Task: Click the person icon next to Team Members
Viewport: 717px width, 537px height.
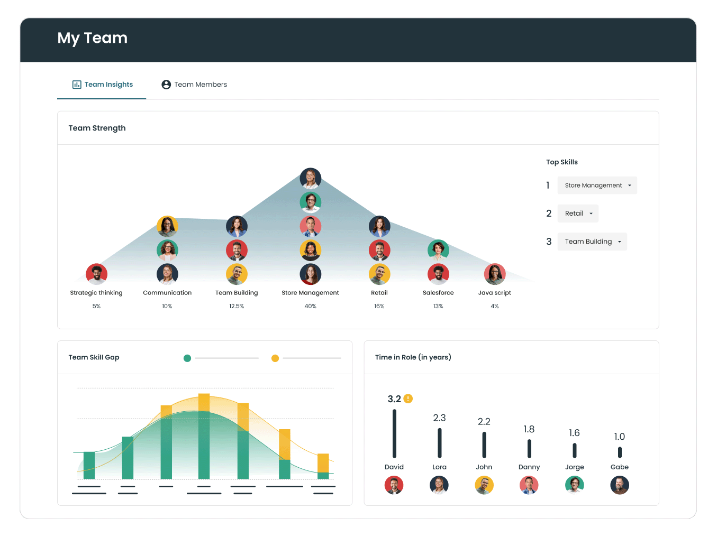Action: click(166, 85)
